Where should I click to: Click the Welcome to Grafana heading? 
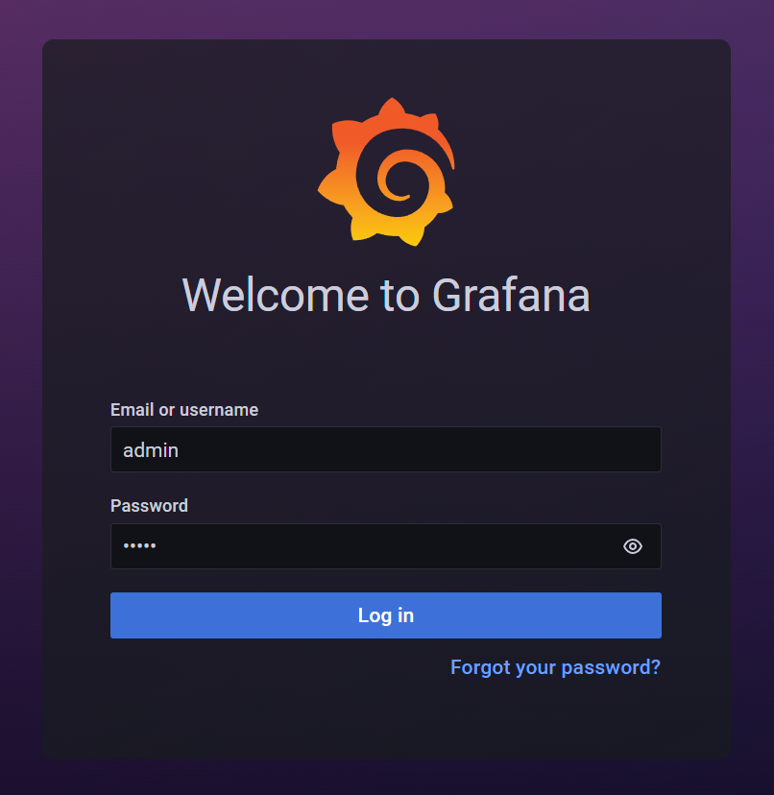[x=386, y=295]
